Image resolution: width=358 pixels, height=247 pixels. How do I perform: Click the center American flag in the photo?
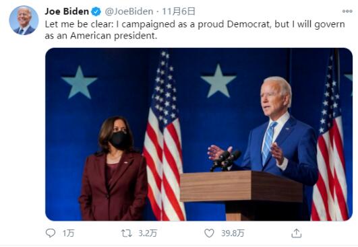[164, 135]
